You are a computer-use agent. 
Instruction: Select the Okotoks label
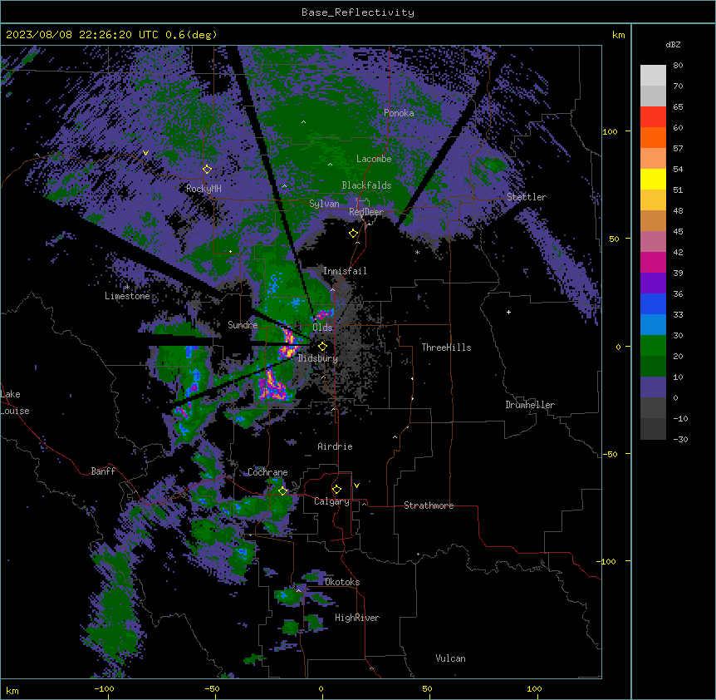pyautogui.click(x=342, y=582)
